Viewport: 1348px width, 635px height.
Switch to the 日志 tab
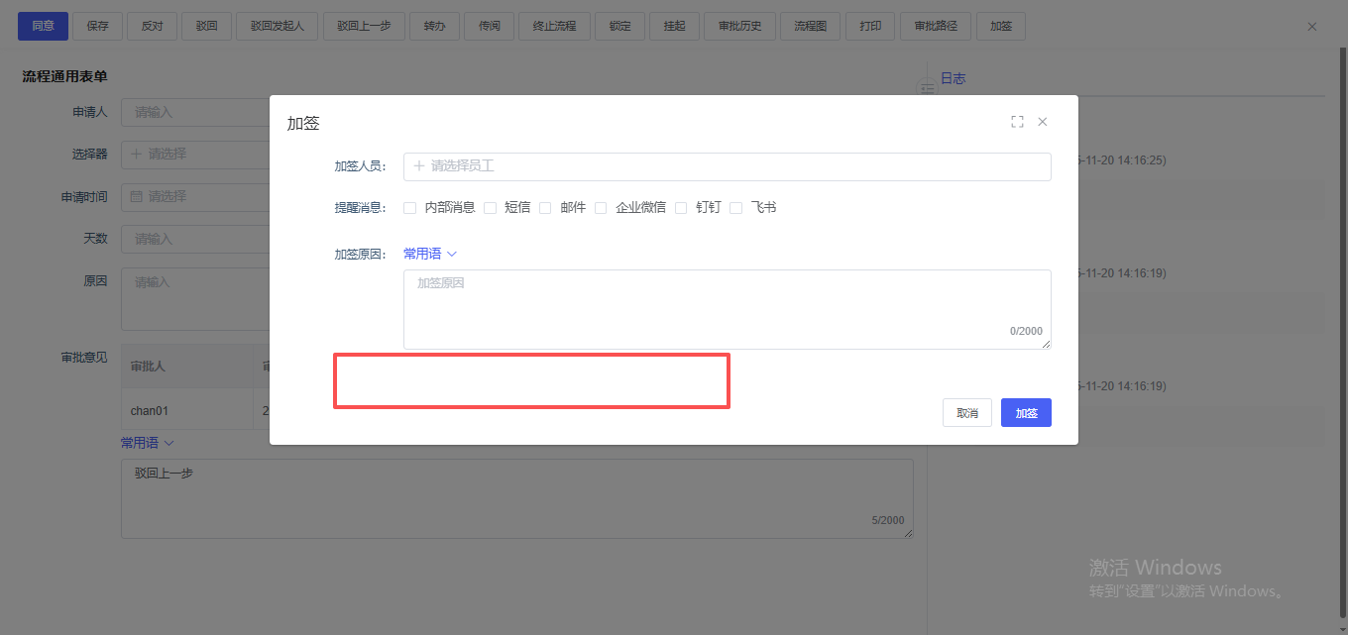click(953, 78)
